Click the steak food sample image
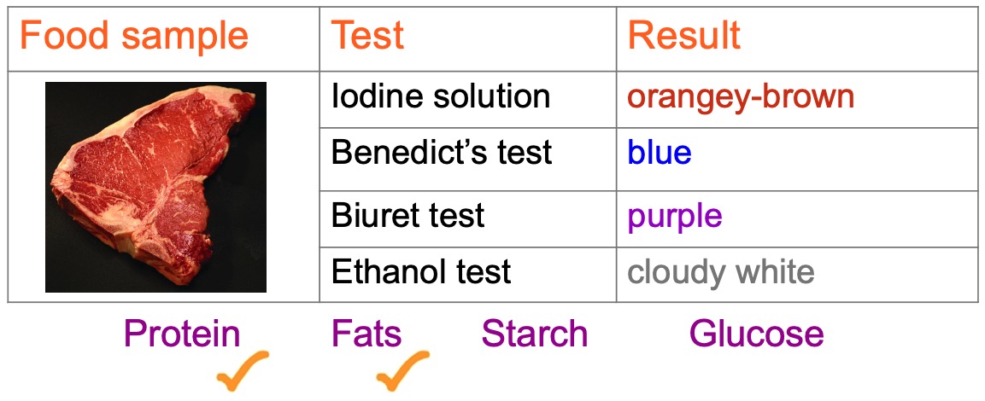The image size is (985, 401). [x=155, y=187]
